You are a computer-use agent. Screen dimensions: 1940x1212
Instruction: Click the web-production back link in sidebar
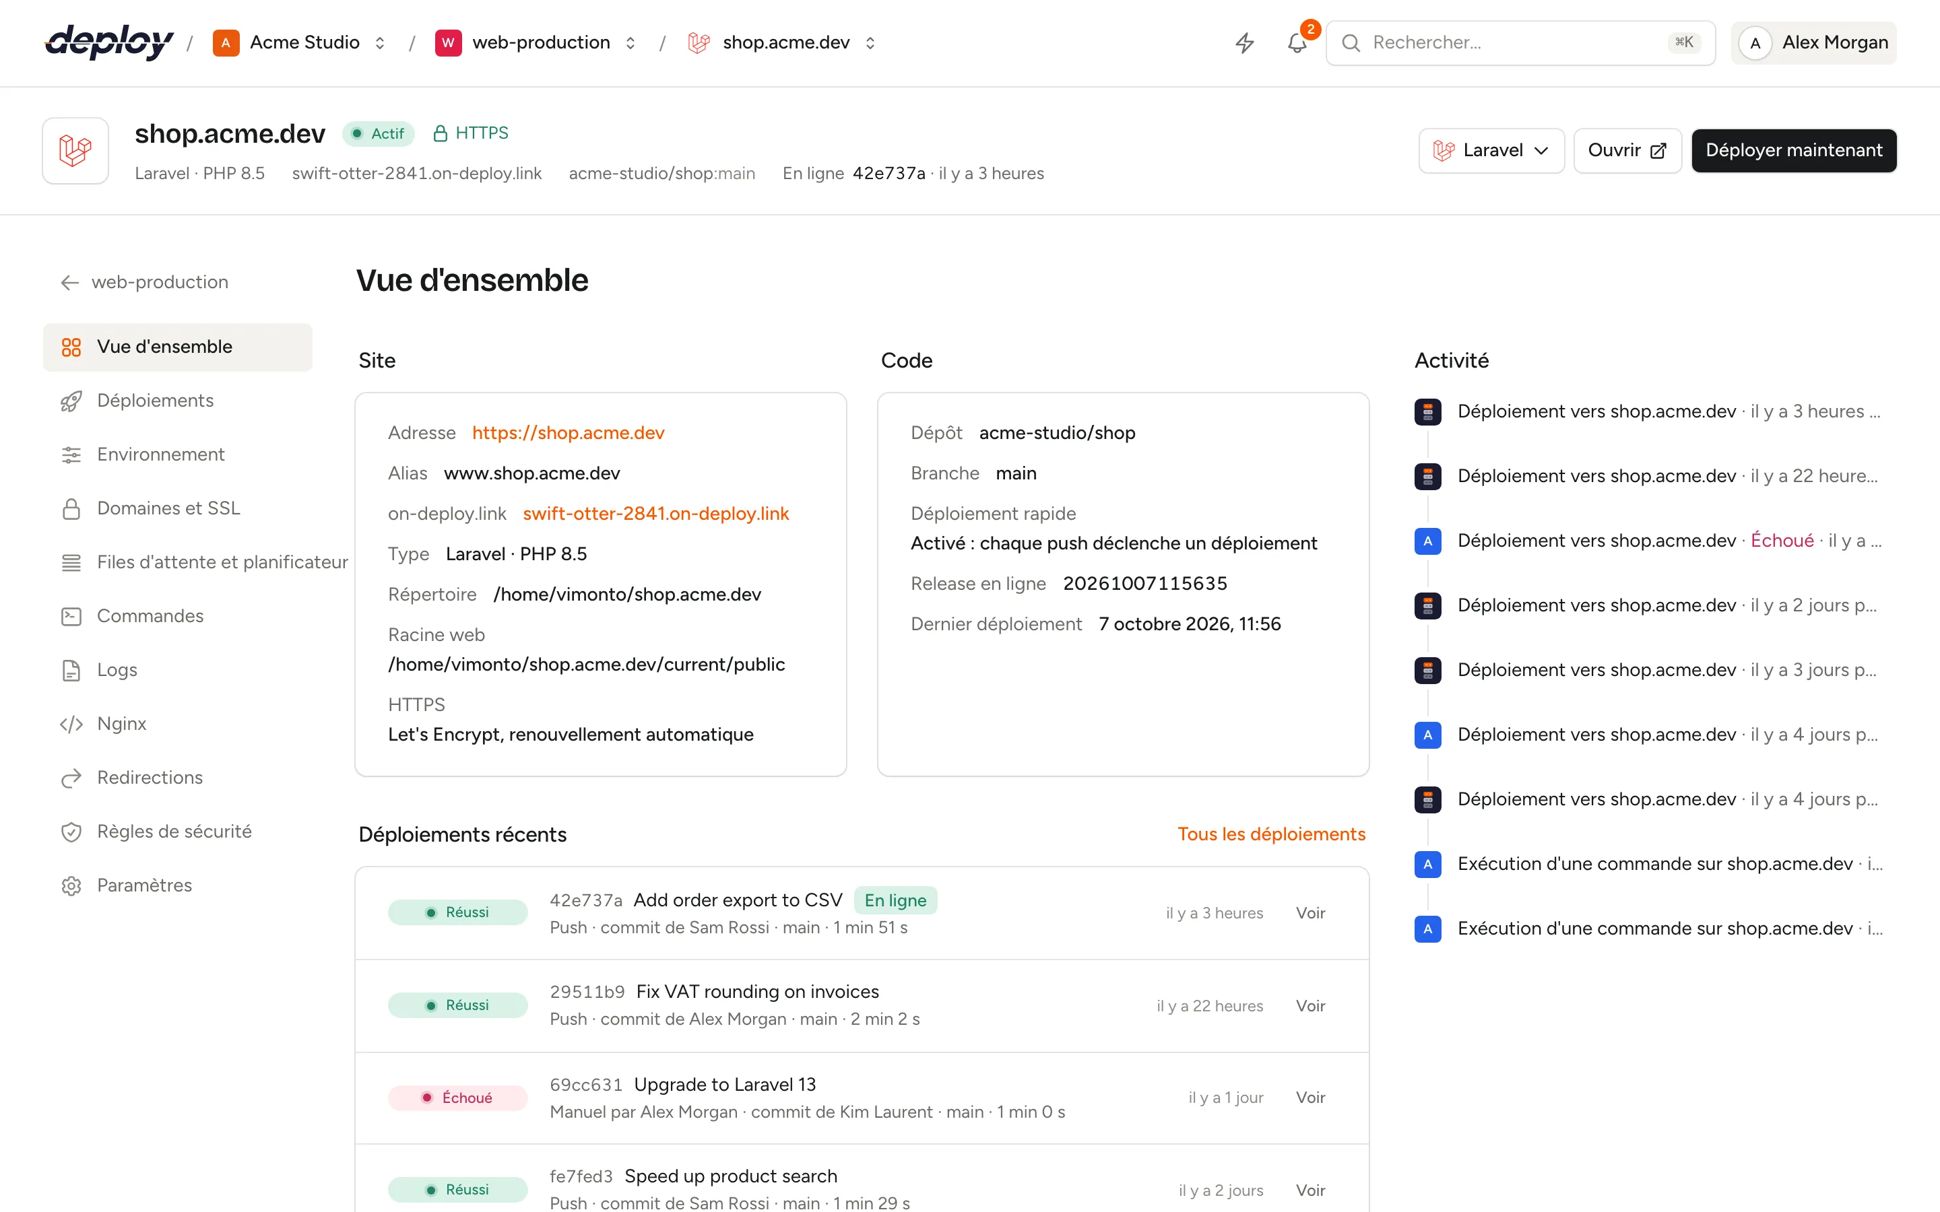(144, 282)
